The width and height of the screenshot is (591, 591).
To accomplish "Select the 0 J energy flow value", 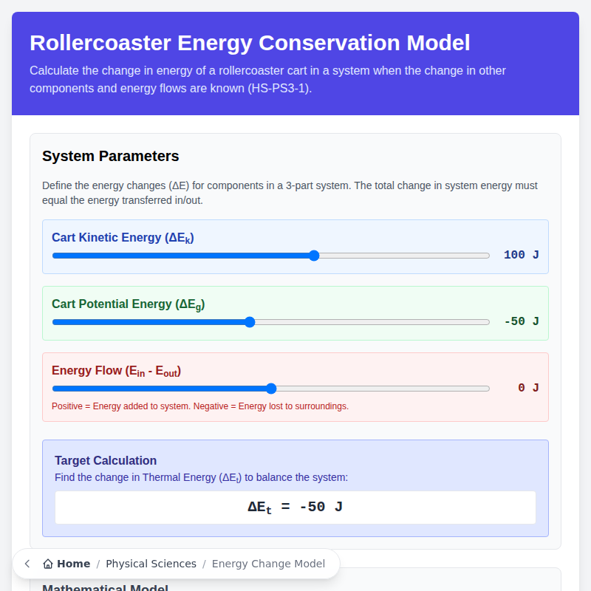I will click(525, 387).
